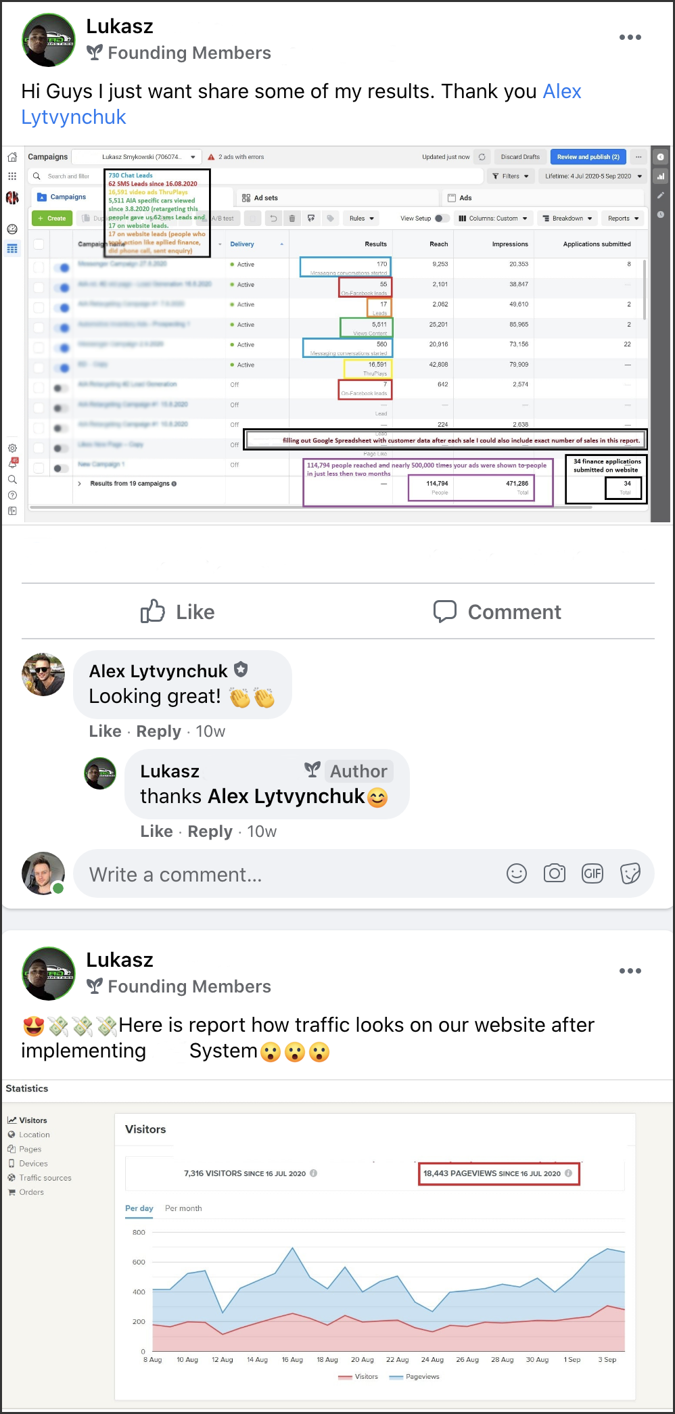Viewport: 675px width, 1414px height.
Task: Click the refresh icon beside Updated just now
Action: click(482, 157)
